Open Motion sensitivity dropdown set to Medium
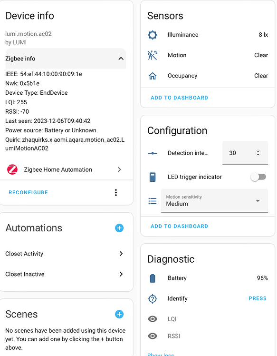This screenshot has height=356, width=277. tap(214, 201)
